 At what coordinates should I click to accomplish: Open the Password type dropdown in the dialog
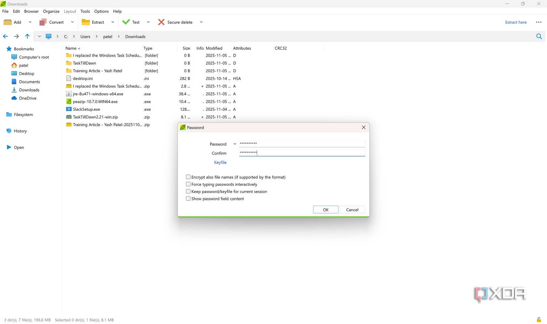click(x=235, y=144)
